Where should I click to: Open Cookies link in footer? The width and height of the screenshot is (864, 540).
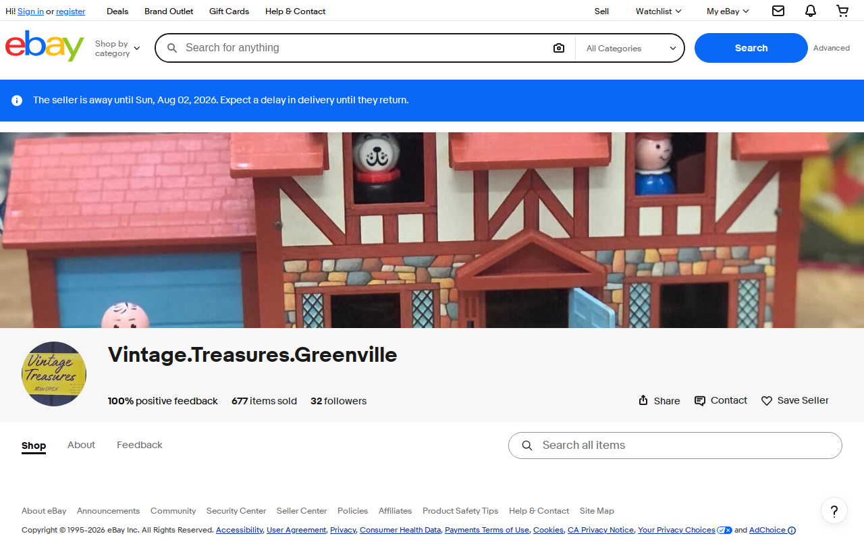click(x=548, y=531)
